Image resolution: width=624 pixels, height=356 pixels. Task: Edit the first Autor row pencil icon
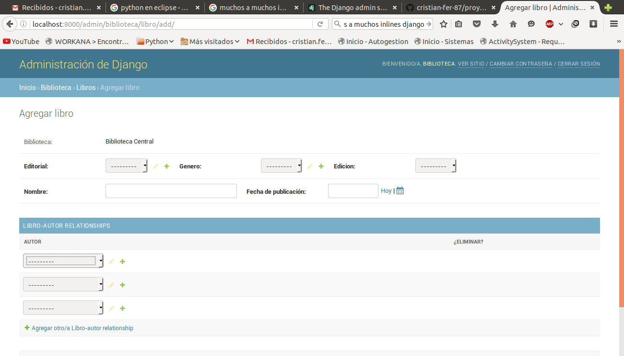111,261
